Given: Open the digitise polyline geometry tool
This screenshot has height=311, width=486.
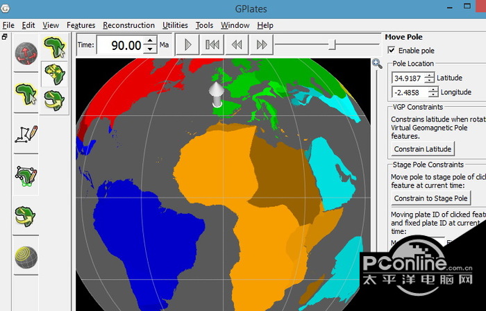Looking at the screenshot, I should point(26,135).
